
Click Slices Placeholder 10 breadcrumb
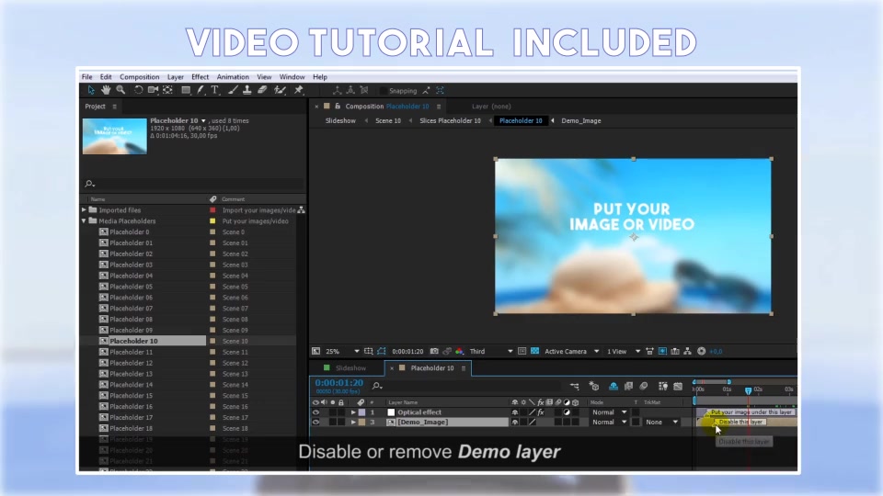click(x=450, y=121)
